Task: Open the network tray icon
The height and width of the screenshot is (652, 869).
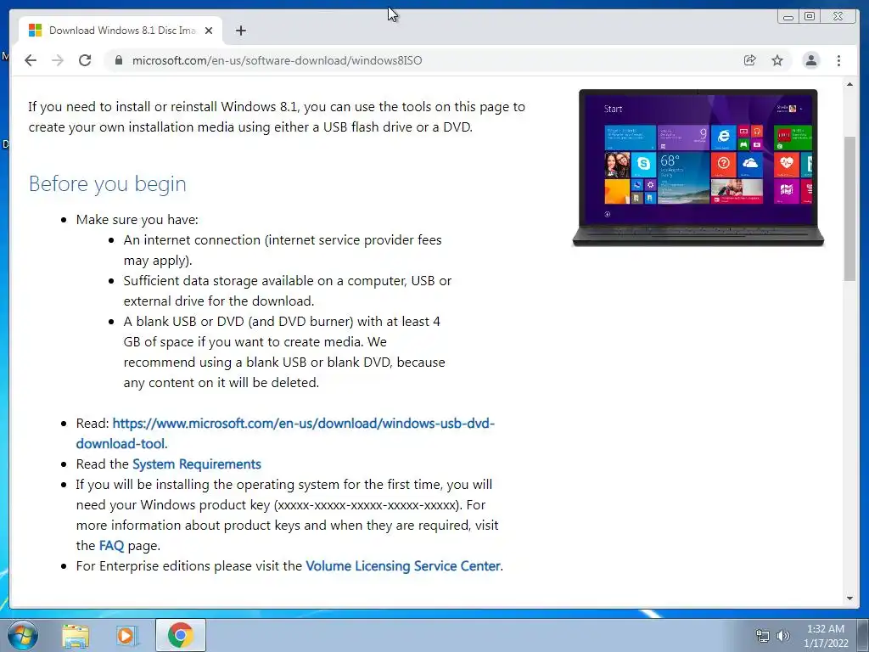Action: click(763, 636)
